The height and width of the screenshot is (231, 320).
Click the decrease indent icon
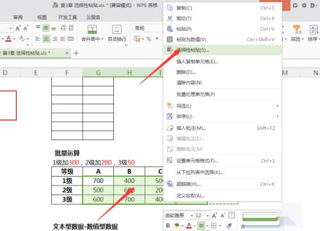[63, 28]
